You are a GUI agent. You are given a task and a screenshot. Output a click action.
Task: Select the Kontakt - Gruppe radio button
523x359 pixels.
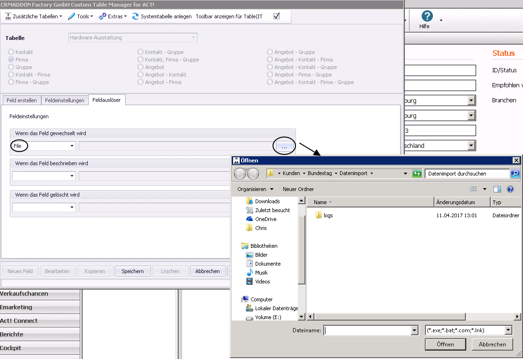[x=140, y=52]
